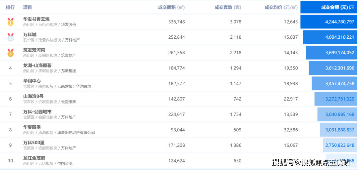Viewport: 358px width, 170px height.
Task: Select the subtitle 西山区 / 度假区板块 / 筑友地产
Action: tap(49, 55)
